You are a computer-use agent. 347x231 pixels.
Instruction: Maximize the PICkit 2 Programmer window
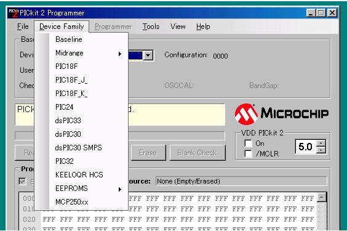[x=321, y=13]
